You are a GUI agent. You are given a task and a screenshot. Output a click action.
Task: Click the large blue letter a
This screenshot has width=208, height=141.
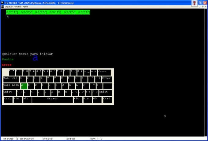[35, 58]
